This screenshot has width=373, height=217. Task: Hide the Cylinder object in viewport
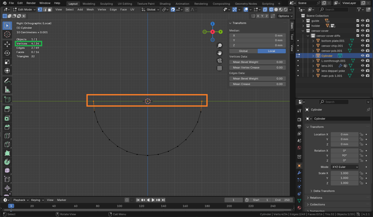tap(363, 56)
